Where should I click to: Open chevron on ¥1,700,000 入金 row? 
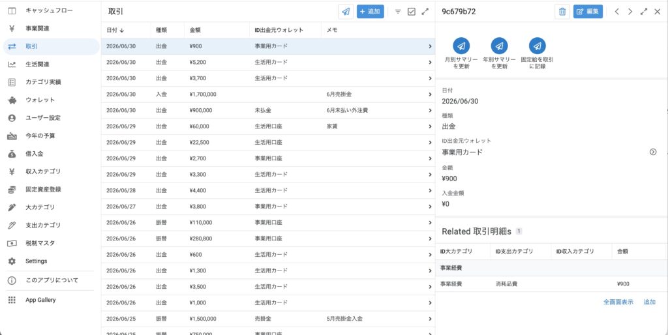click(430, 95)
